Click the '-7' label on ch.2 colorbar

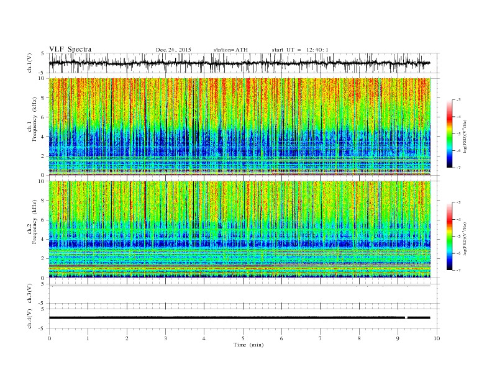point(458,270)
